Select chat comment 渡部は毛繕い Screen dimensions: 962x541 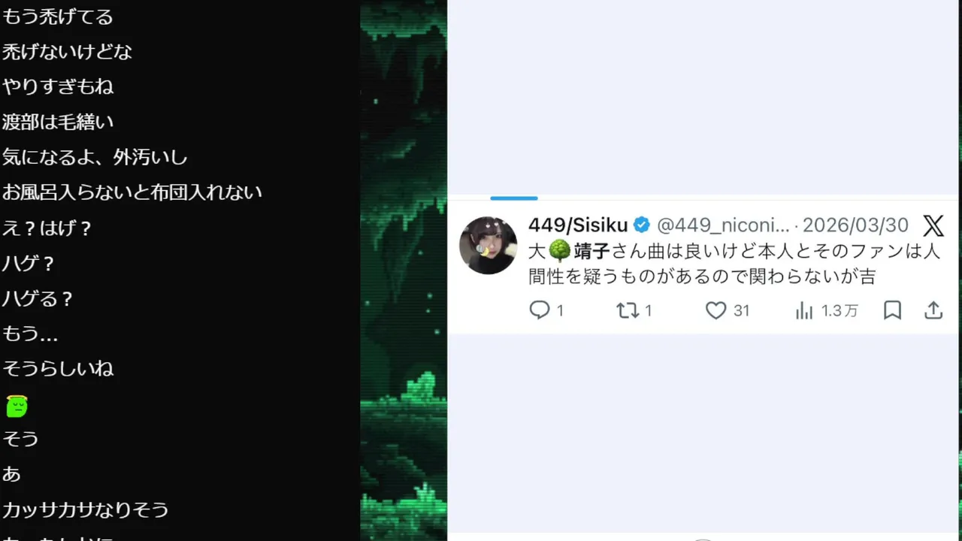58,122
